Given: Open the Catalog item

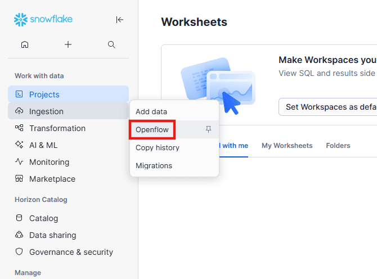Looking at the screenshot, I should pyautogui.click(x=68, y=218).
